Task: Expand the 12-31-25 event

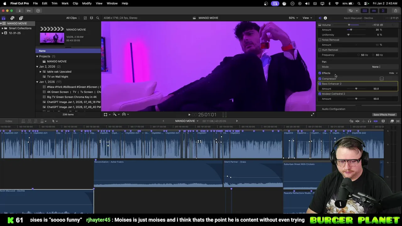Action: [x=3, y=33]
